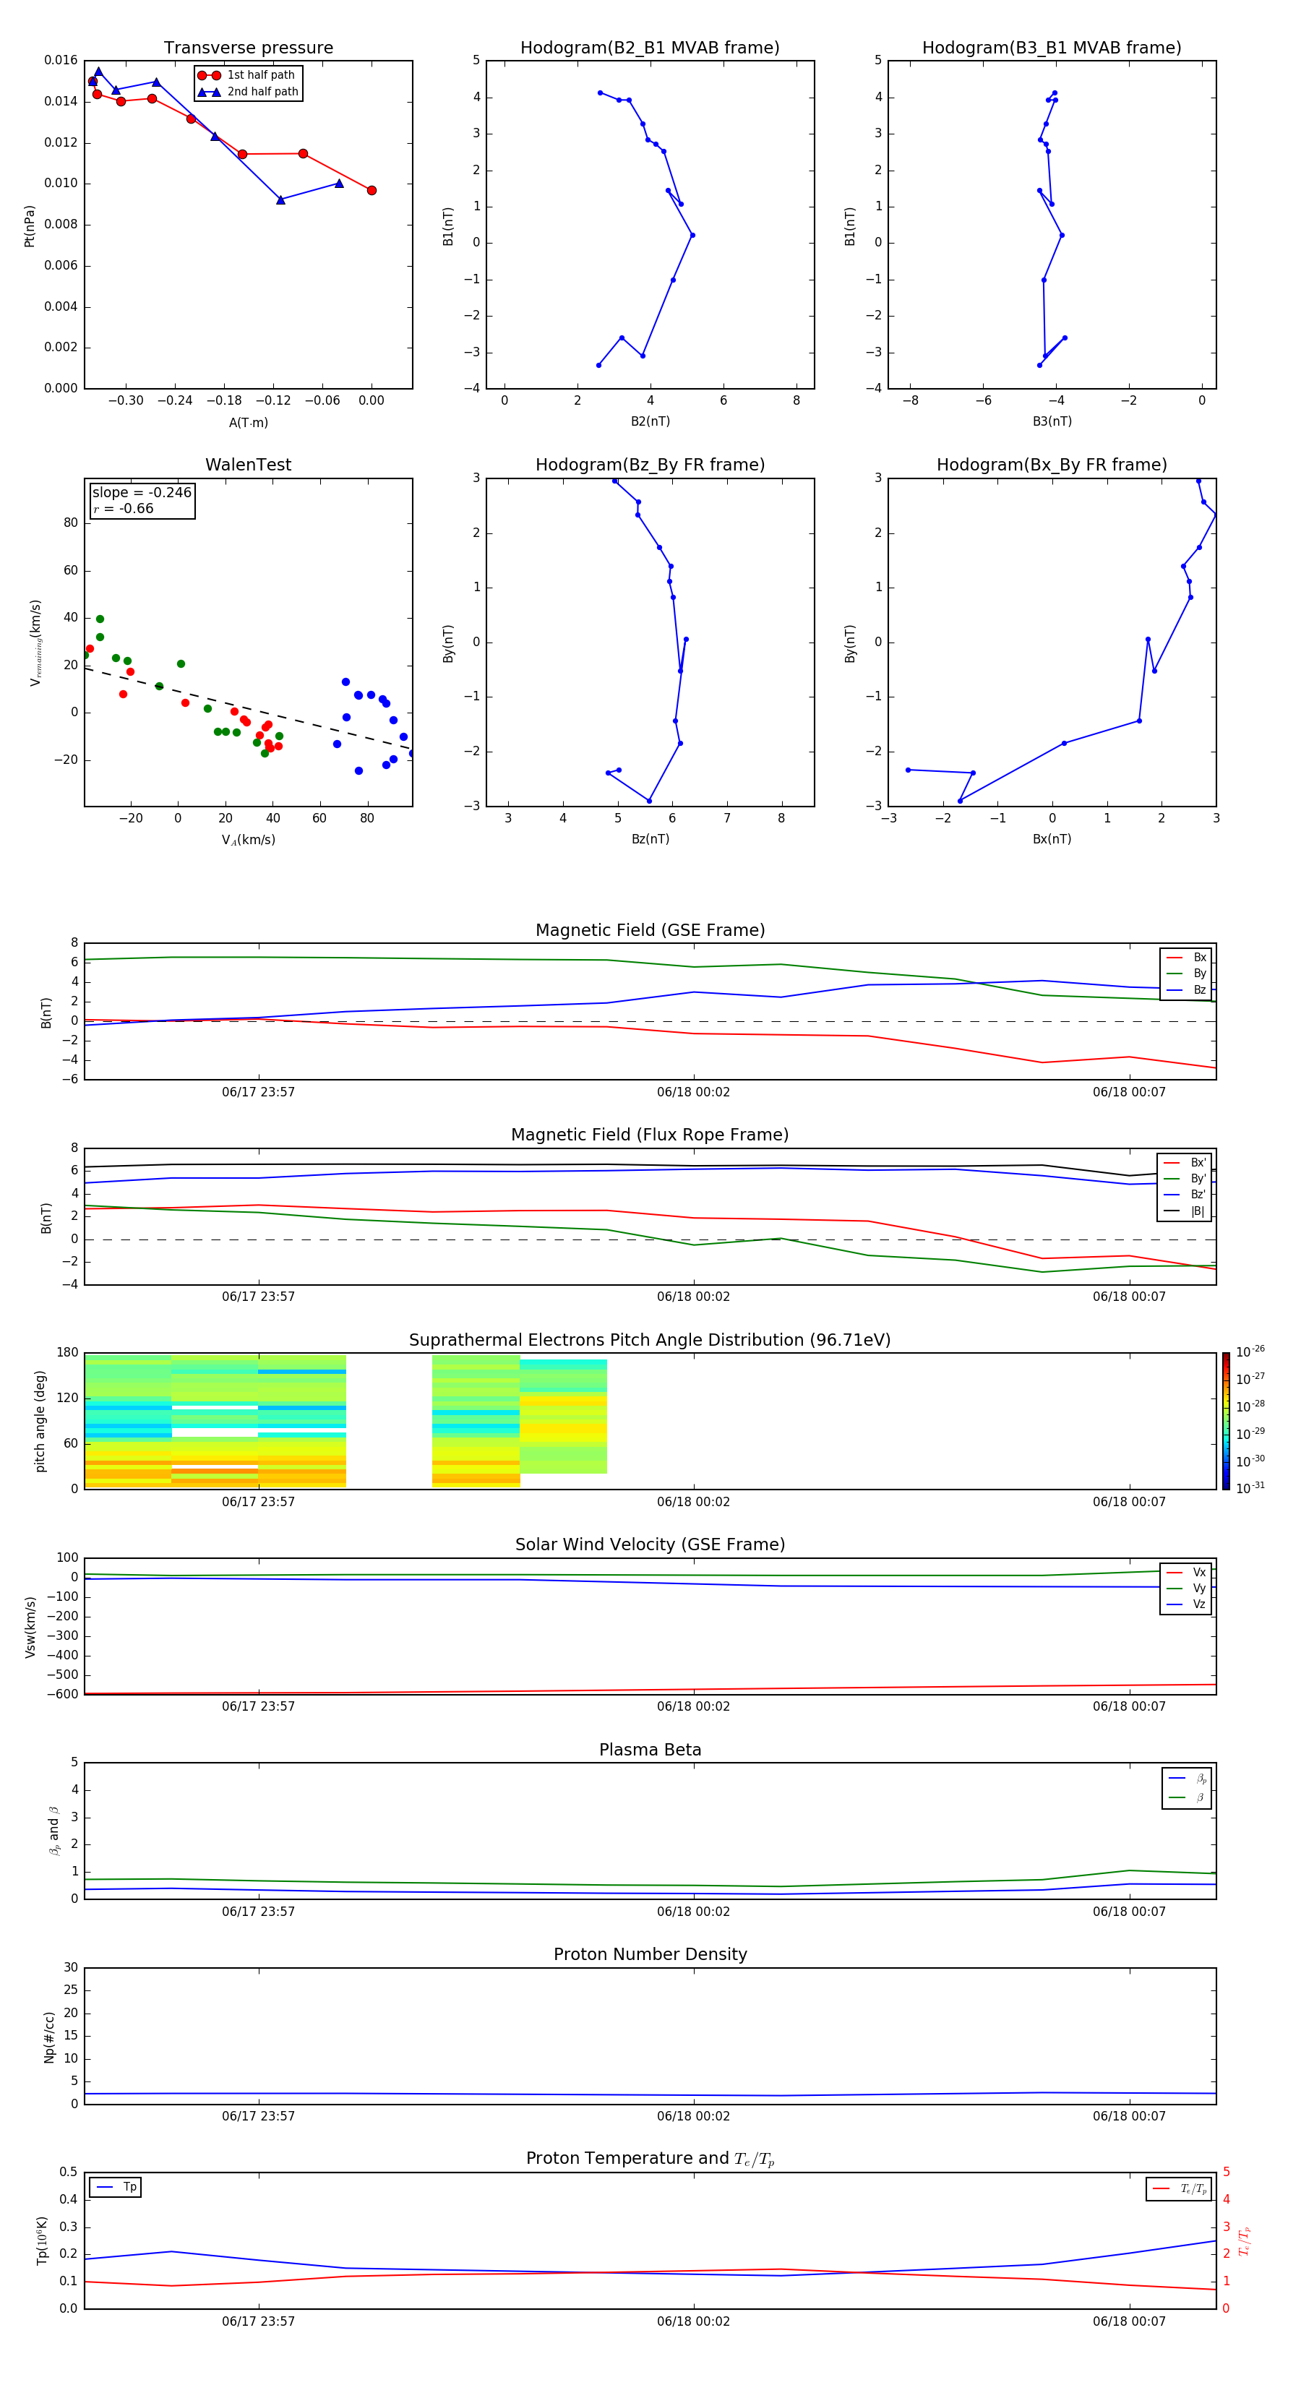Image resolution: width=1301 pixels, height=2385 pixels.
Task: Select the "r = -0.66" annotation
Action: (123, 508)
